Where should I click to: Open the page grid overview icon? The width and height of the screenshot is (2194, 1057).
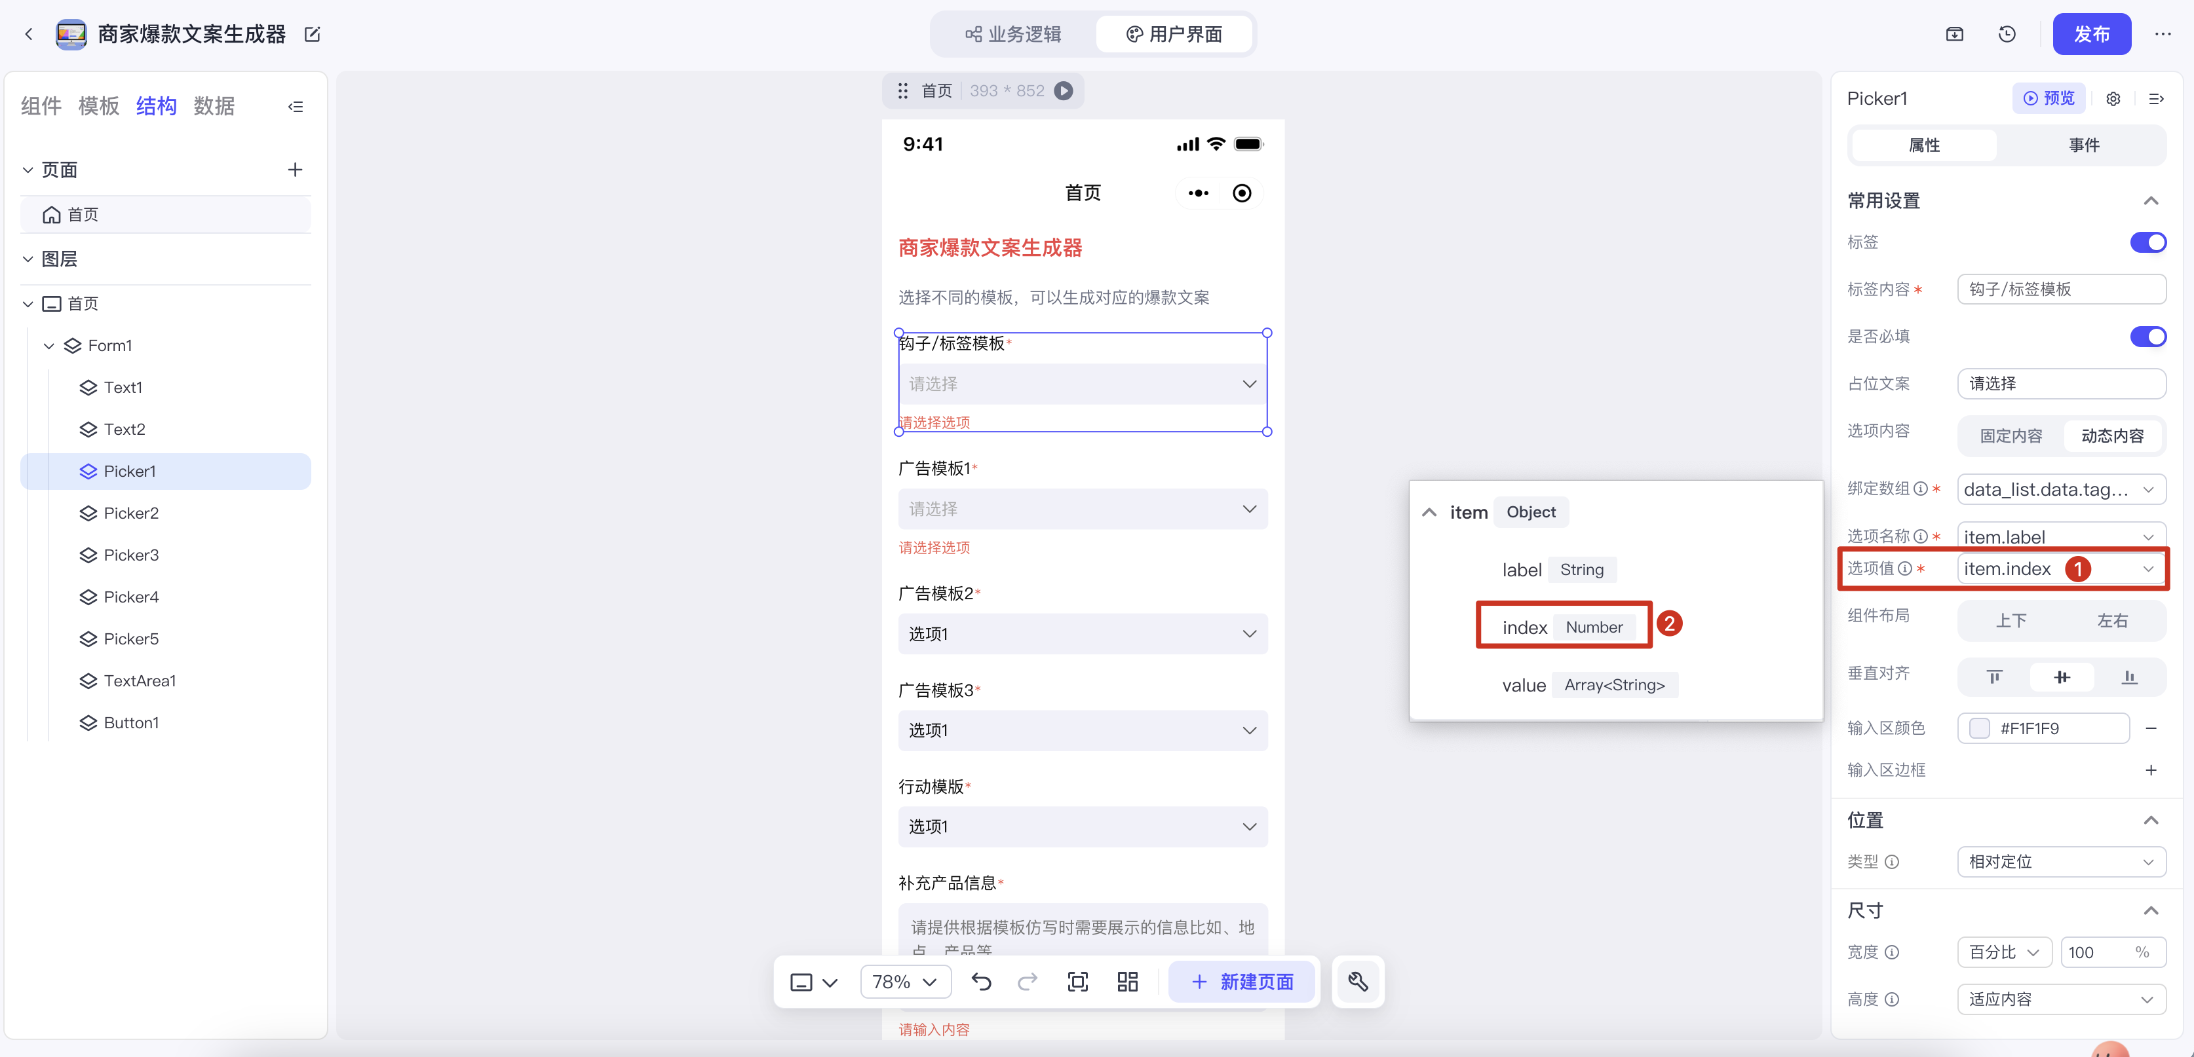tap(1126, 982)
